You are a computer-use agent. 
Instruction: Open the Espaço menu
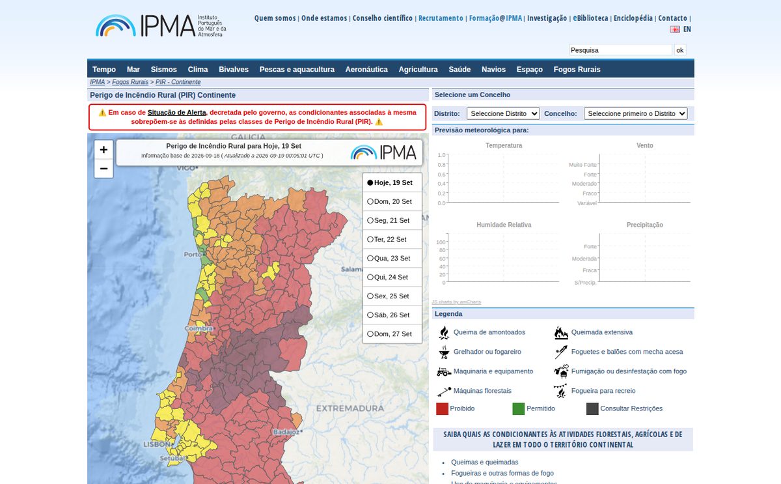pyautogui.click(x=530, y=70)
